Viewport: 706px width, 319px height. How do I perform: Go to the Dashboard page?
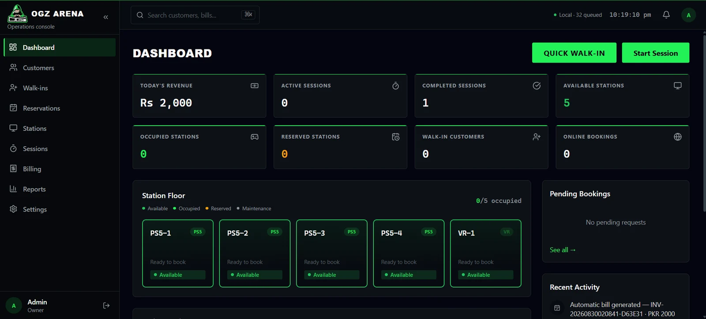(60, 47)
